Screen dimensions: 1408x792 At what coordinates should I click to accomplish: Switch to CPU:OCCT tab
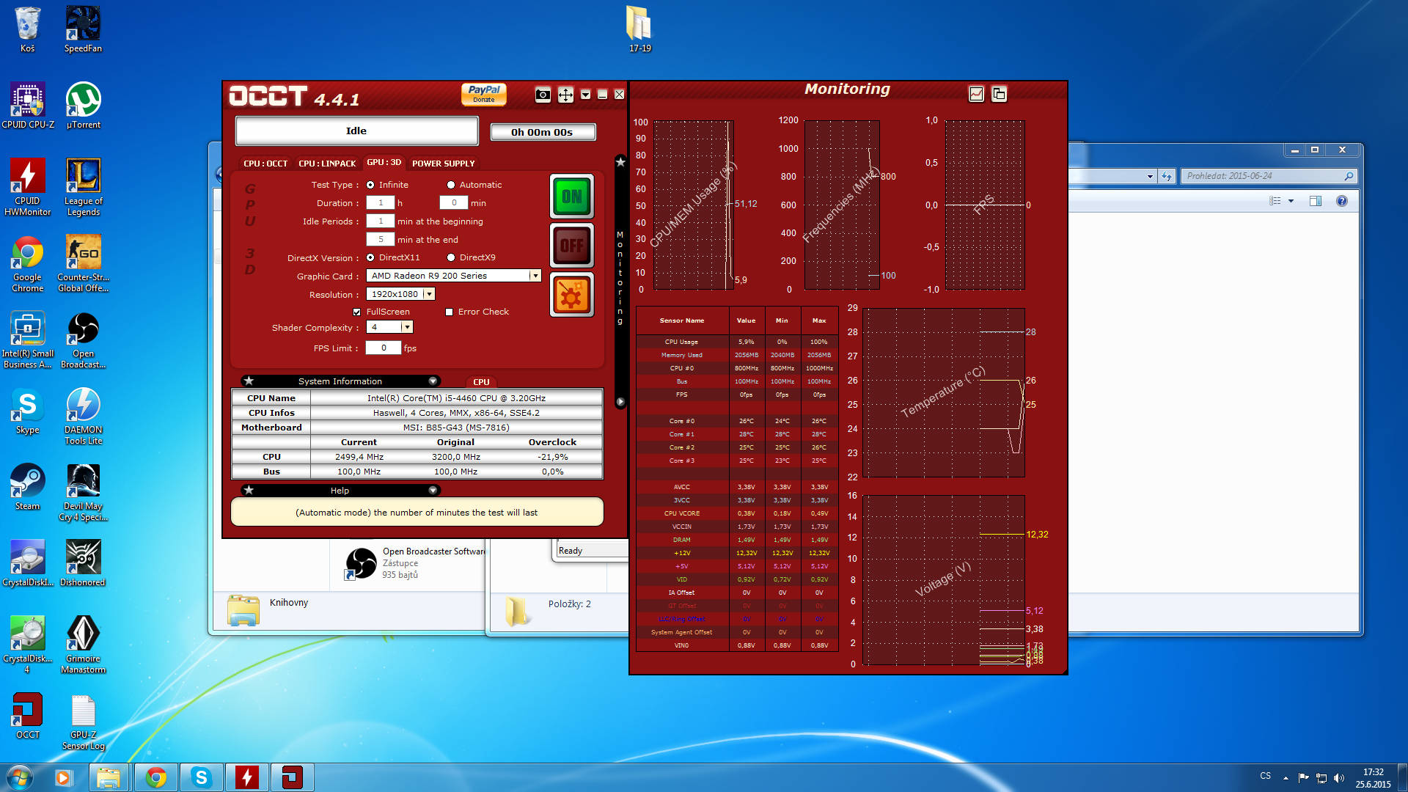(265, 164)
